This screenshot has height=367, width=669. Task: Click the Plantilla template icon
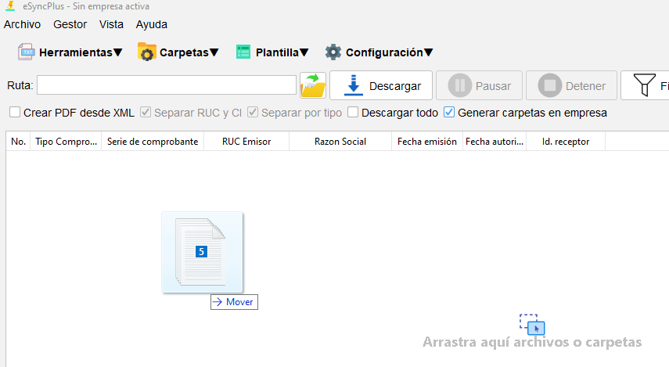pos(243,52)
